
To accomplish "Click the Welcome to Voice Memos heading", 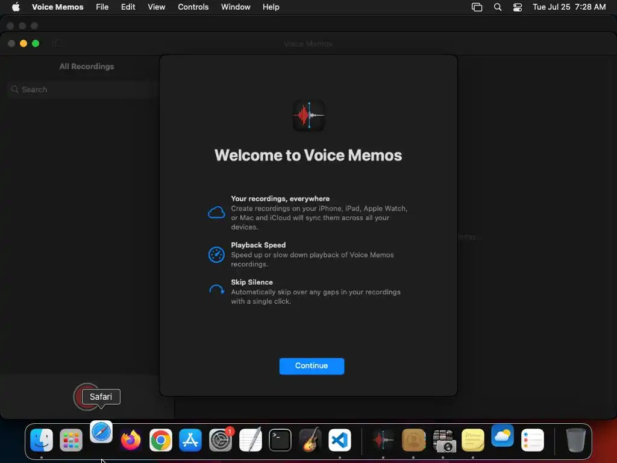I will (308, 155).
